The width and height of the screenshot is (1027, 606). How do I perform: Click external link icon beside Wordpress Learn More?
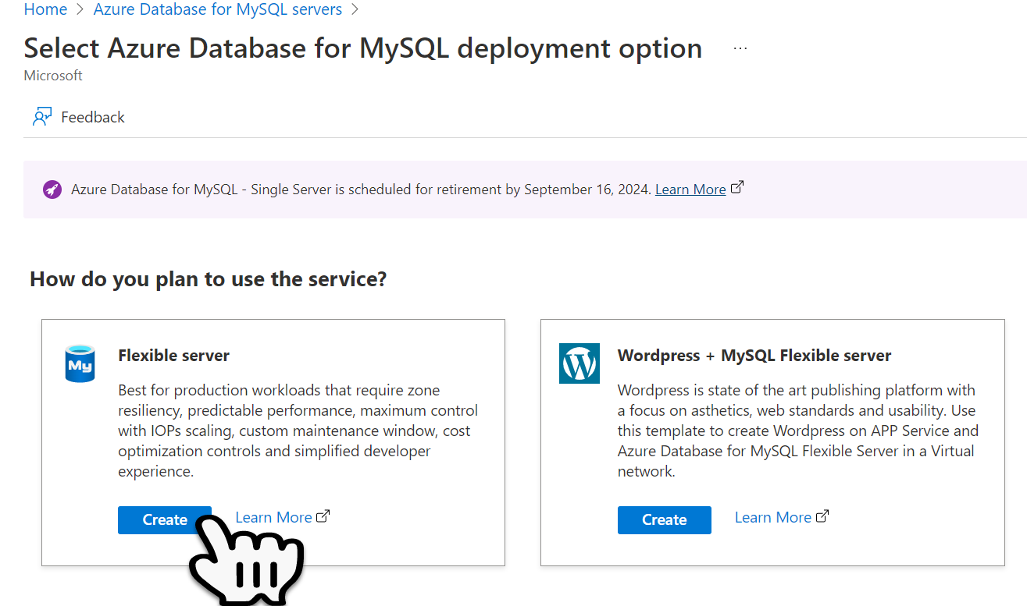coord(822,515)
